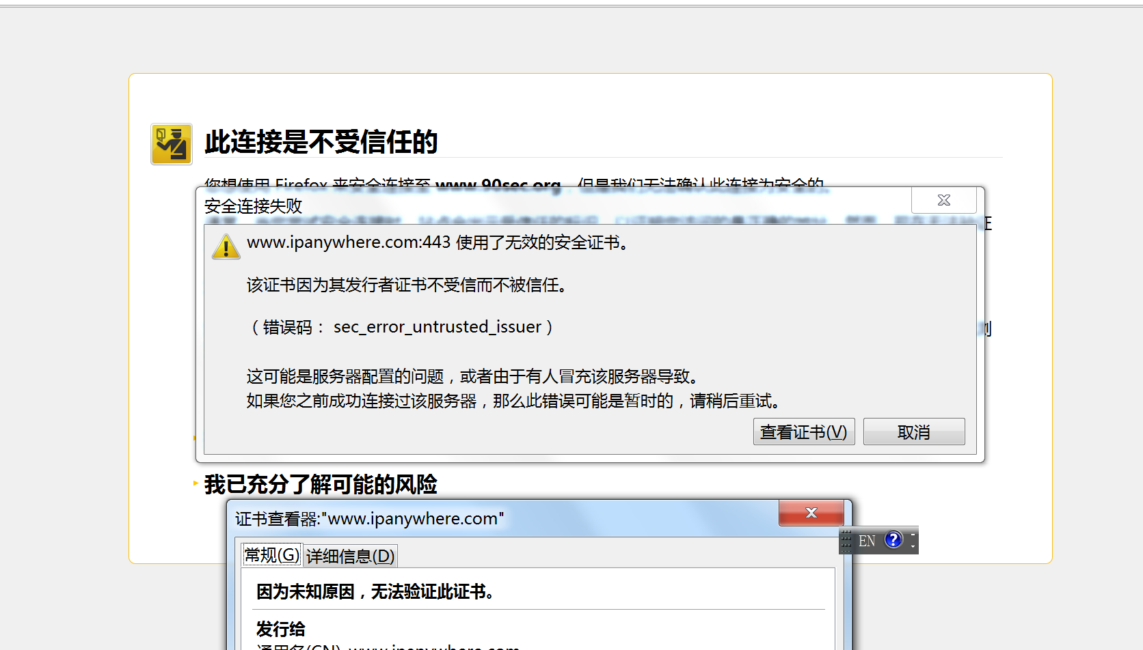Click 该证书因其发行者证书不受信而不被信任 text
1143x650 pixels.
(x=407, y=285)
